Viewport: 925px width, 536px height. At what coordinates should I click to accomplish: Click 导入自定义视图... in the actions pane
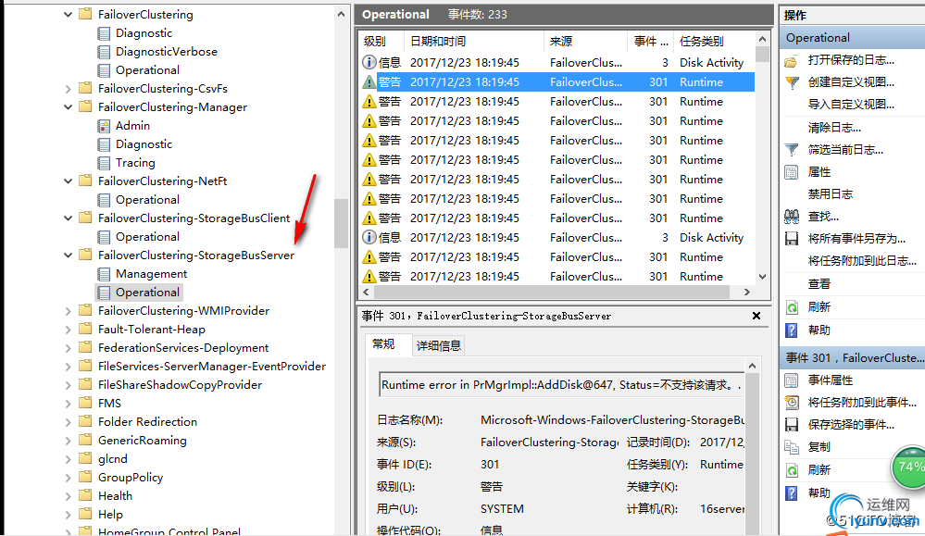pyautogui.click(x=851, y=105)
